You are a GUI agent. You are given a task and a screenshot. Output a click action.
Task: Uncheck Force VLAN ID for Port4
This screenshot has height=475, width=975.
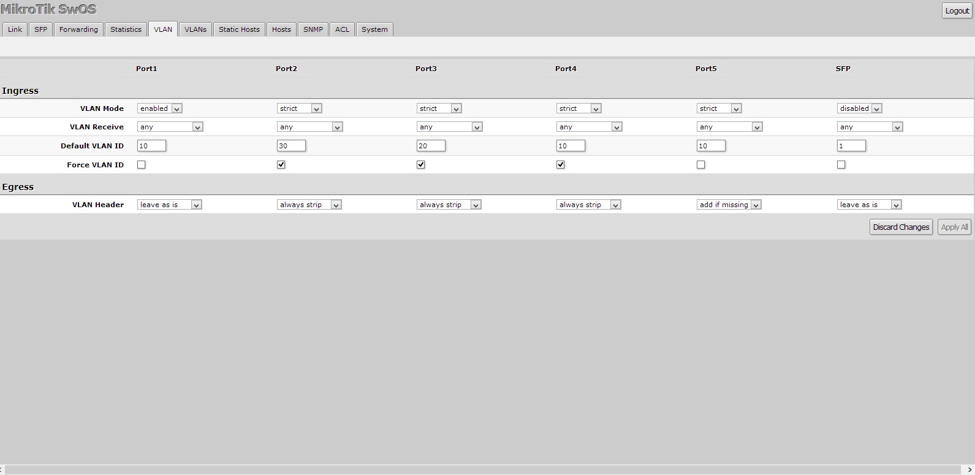point(561,165)
